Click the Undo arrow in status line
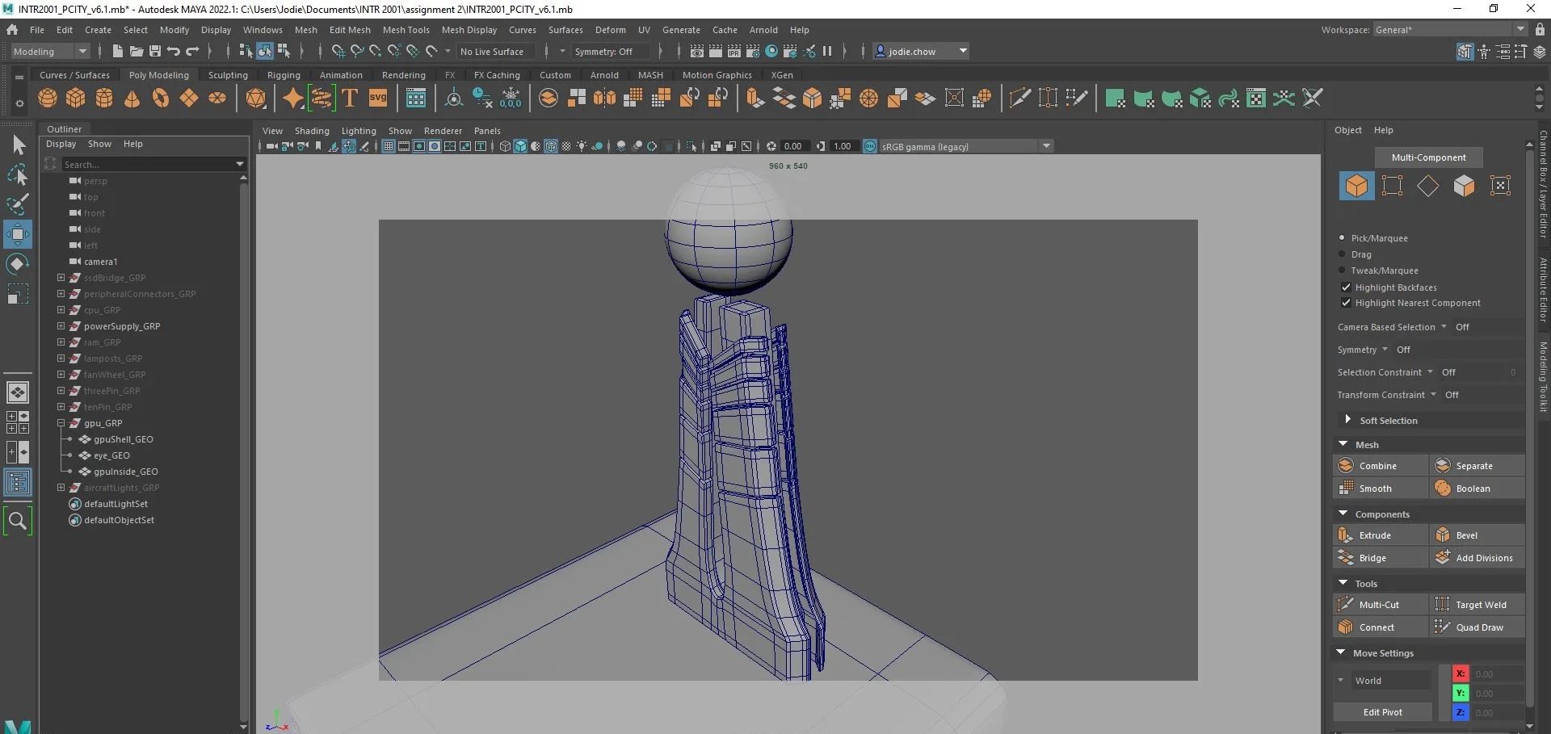This screenshot has height=734, width=1551. [173, 51]
